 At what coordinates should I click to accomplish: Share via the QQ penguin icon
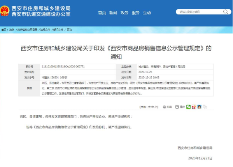[199, 107]
